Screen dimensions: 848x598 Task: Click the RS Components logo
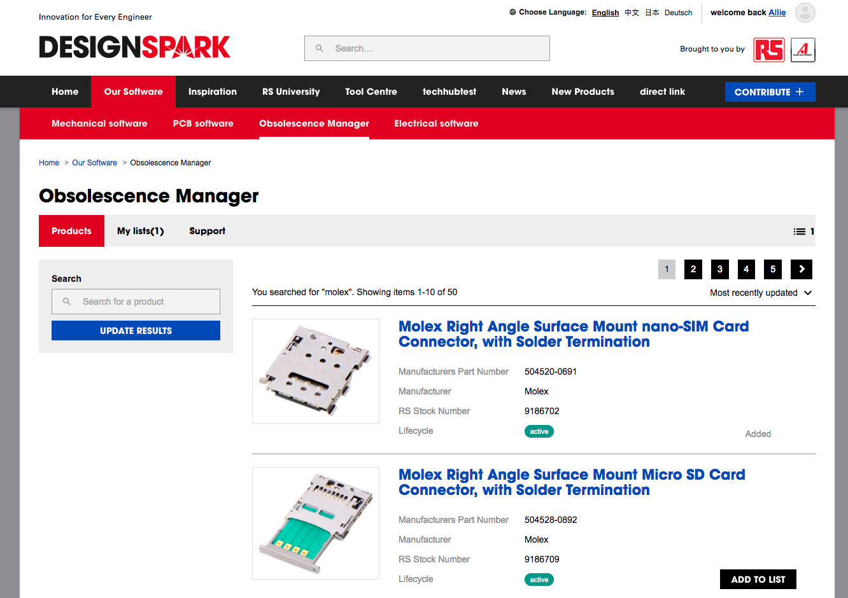[x=769, y=50]
